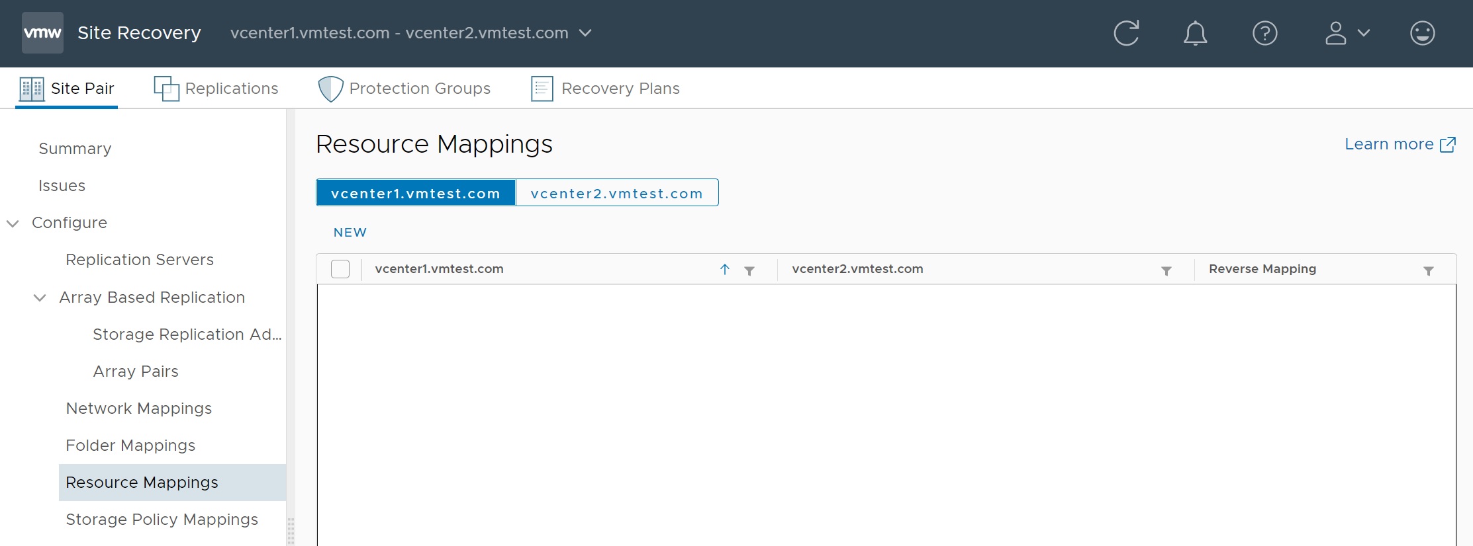Collapse the Configure tree section

pos(13,223)
